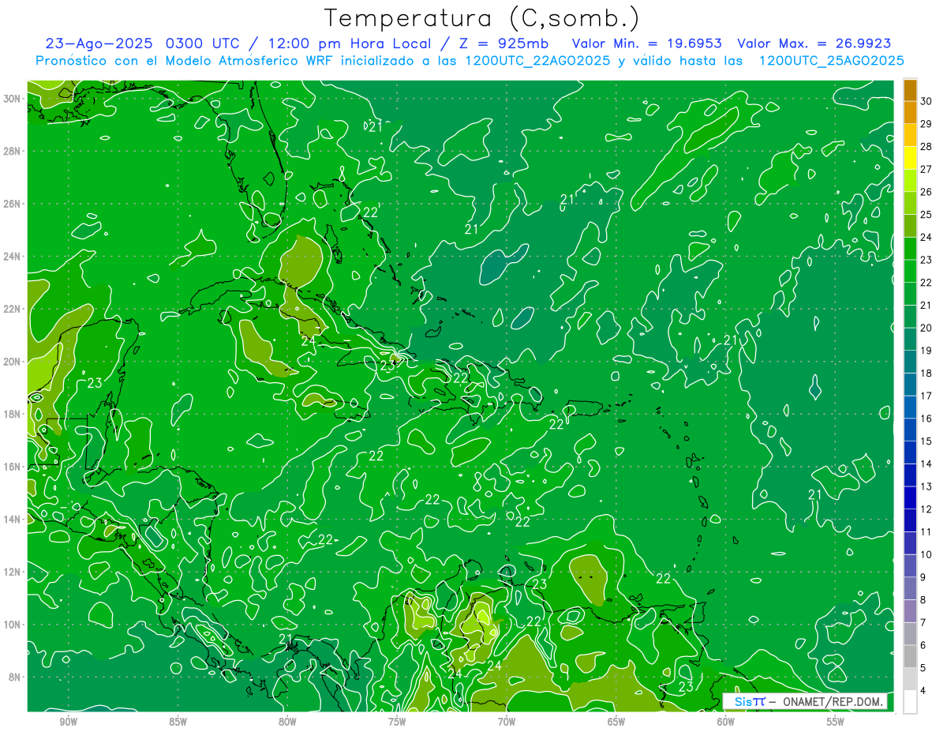This screenshot has height=732, width=947.
Task: Click the color bar label 7
Action: pyautogui.click(x=923, y=623)
